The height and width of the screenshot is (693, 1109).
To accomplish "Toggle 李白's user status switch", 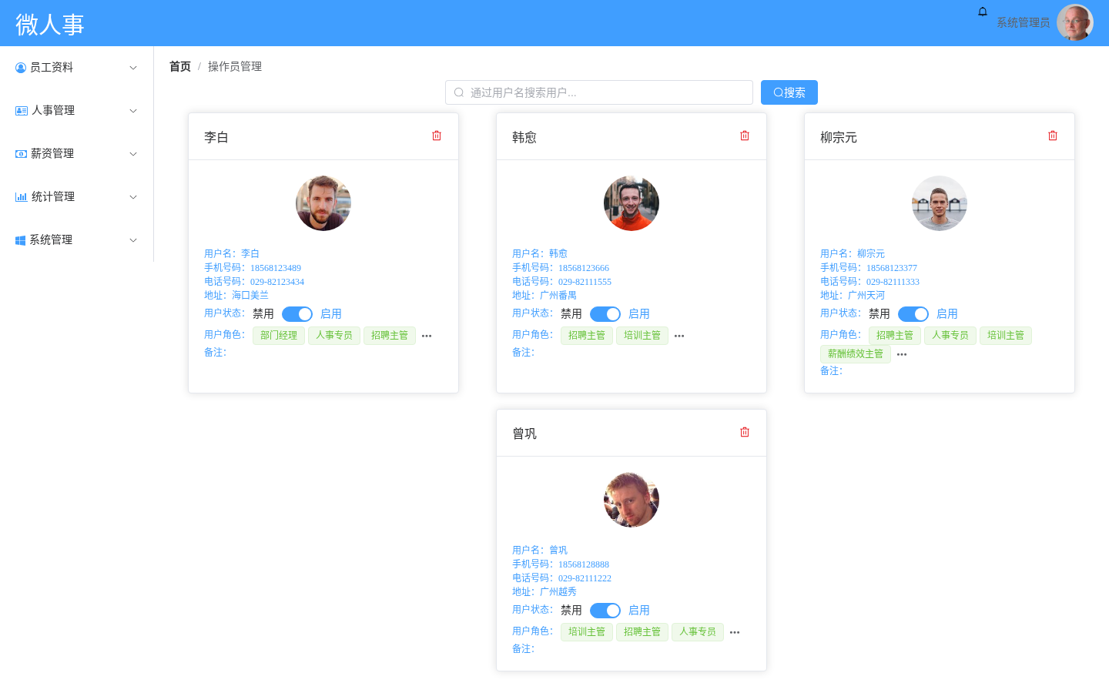I will pyautogui.click(x=297, y=314).
